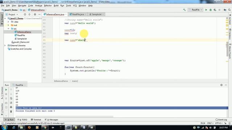This screenshot has height=130, width=232.
Task: Open Structure side tool window
Action: (2, 93)
